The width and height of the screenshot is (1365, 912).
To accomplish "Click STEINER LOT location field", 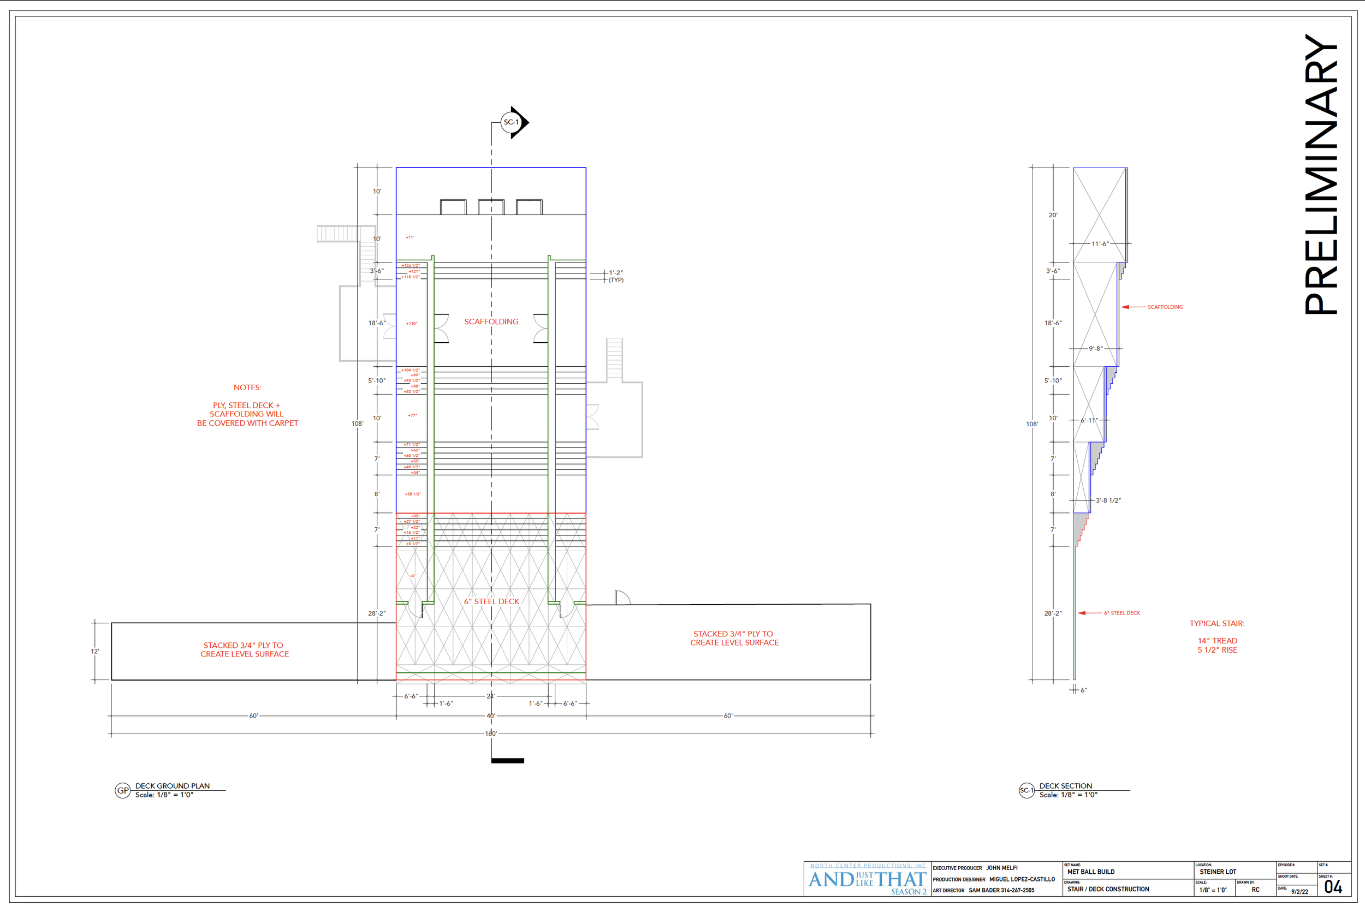I will 1218,872.
